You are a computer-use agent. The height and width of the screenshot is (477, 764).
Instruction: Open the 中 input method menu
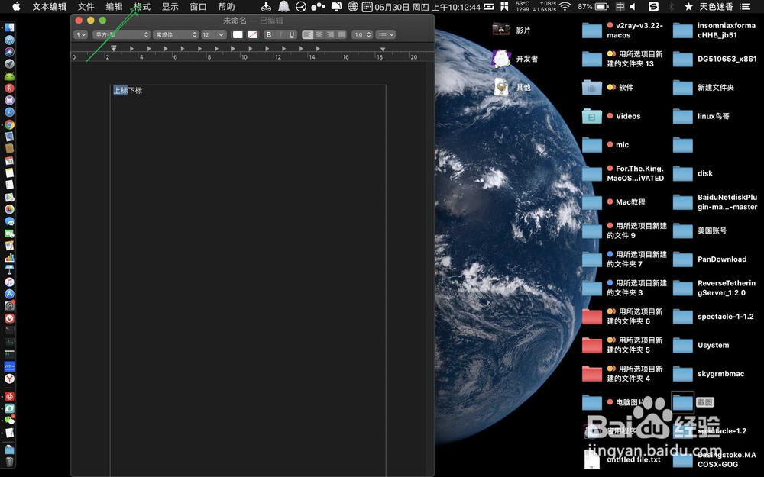[620, 6]
